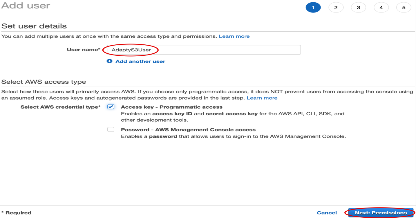Click the plus icon beside Add another user

pos(109,61)
